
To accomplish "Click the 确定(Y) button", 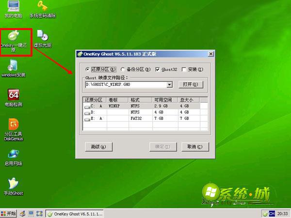I will [x=163, y=147].
